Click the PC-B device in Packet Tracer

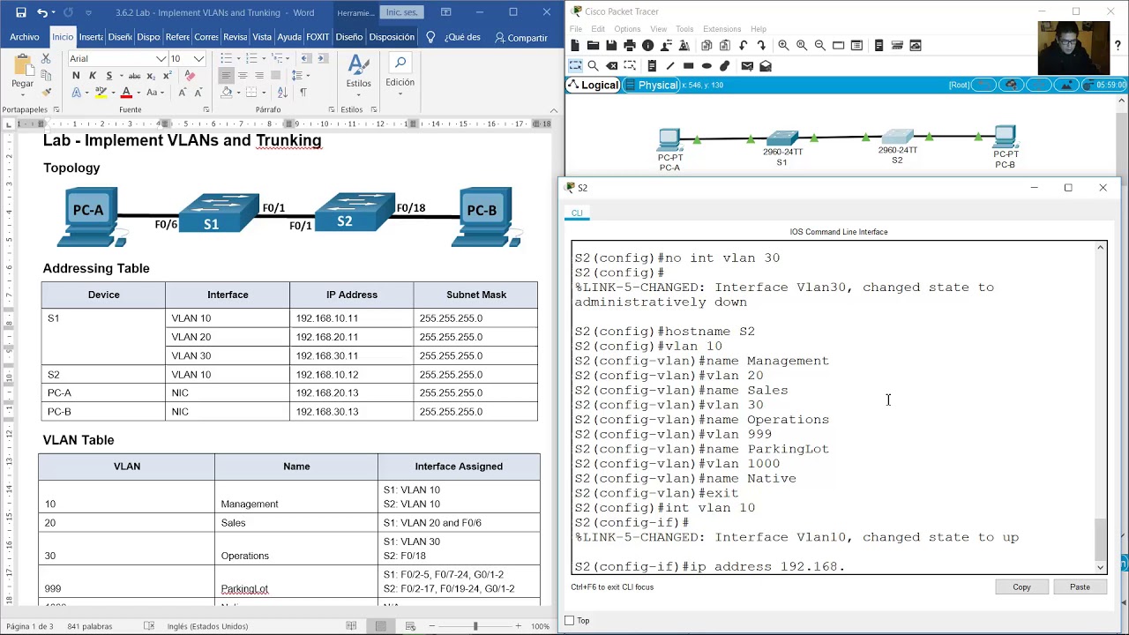coord(1005,138)
